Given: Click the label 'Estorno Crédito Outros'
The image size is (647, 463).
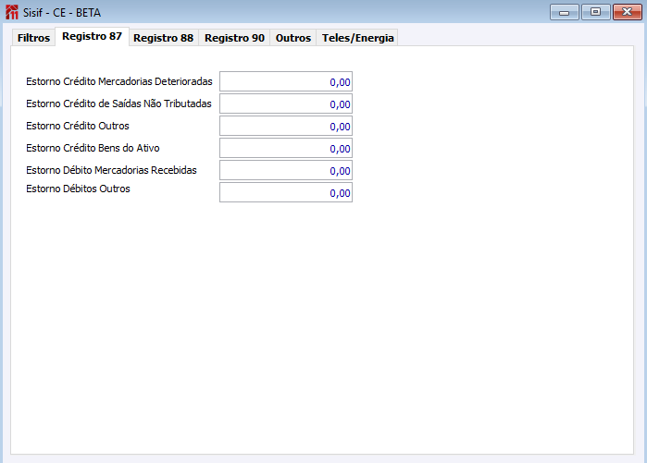Looking at the screenshot, I should tap(78, 126).
